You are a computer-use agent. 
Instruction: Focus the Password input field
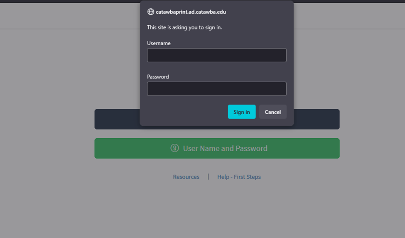click(x=217, y=89)
